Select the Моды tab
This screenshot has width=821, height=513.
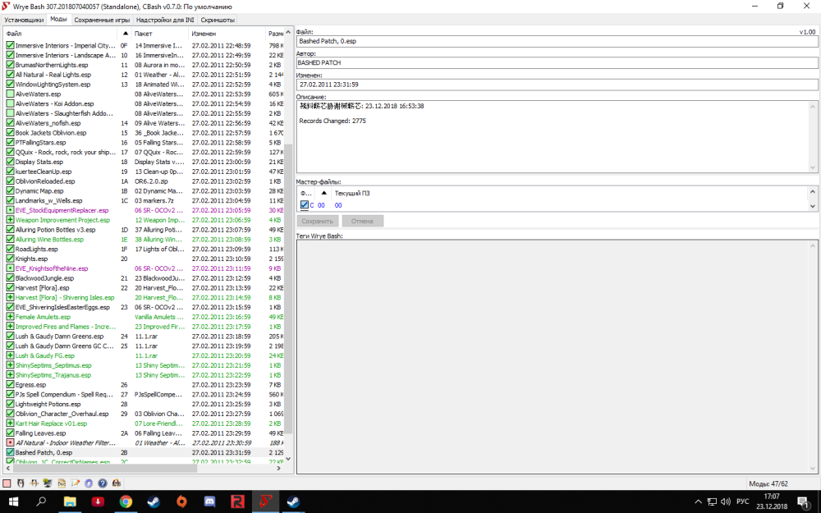[58, 20]
